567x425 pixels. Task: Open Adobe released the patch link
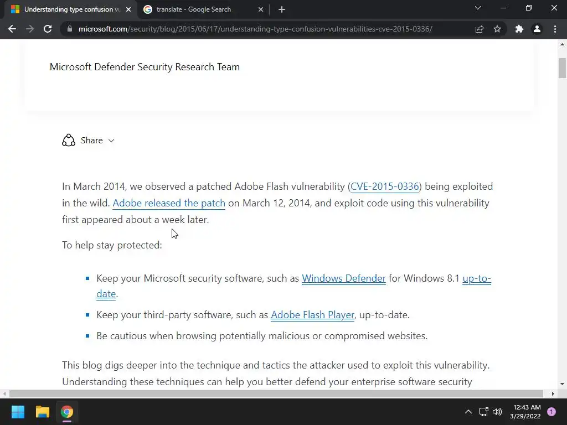coord(169,203)
